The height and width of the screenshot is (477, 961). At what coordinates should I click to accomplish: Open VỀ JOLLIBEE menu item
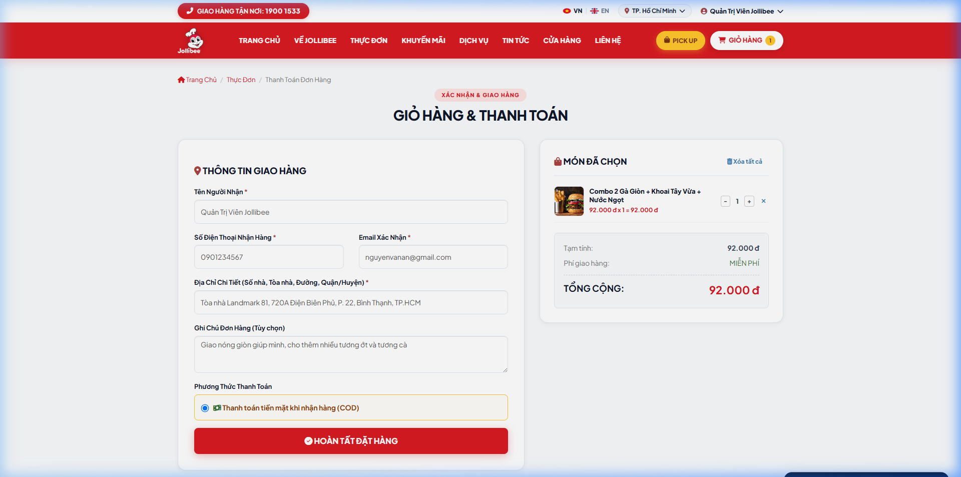[315, 41]
